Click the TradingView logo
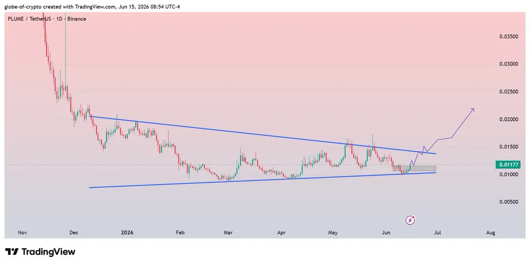Viewport: 530px width, 265px height. pos(40,252)
